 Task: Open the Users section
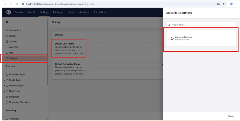[x=71, y=12]
